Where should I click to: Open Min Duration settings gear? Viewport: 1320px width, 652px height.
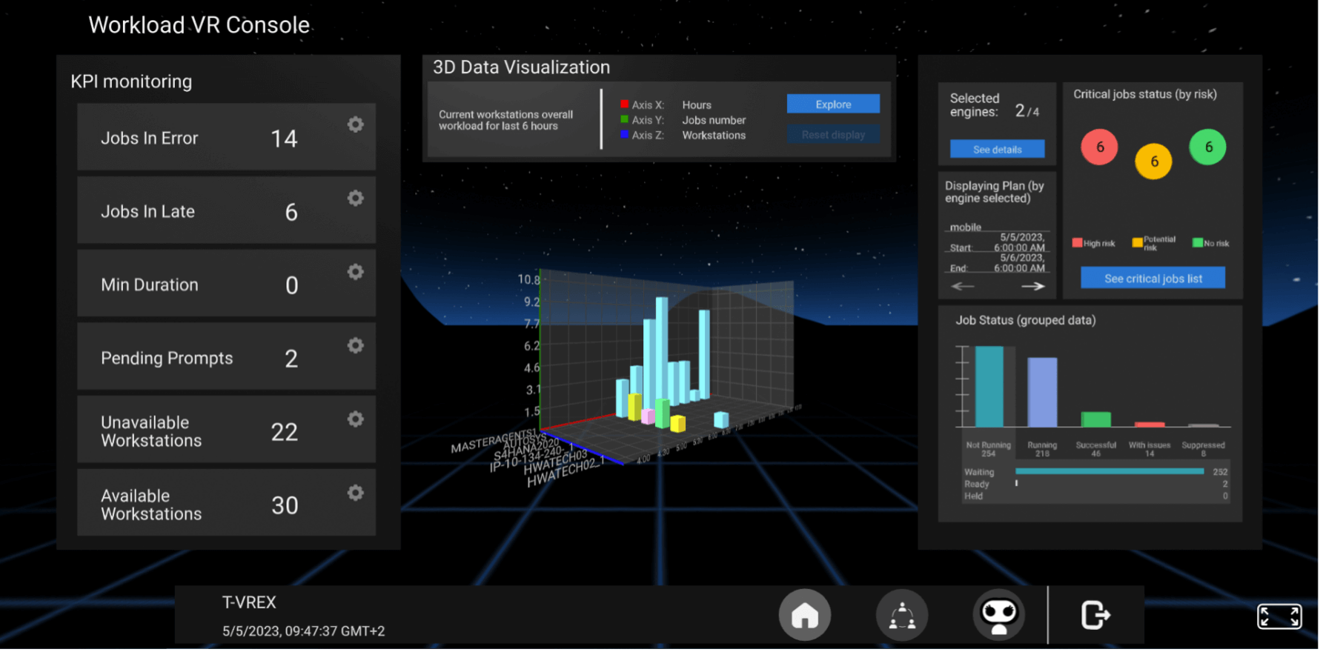[356, 272]
